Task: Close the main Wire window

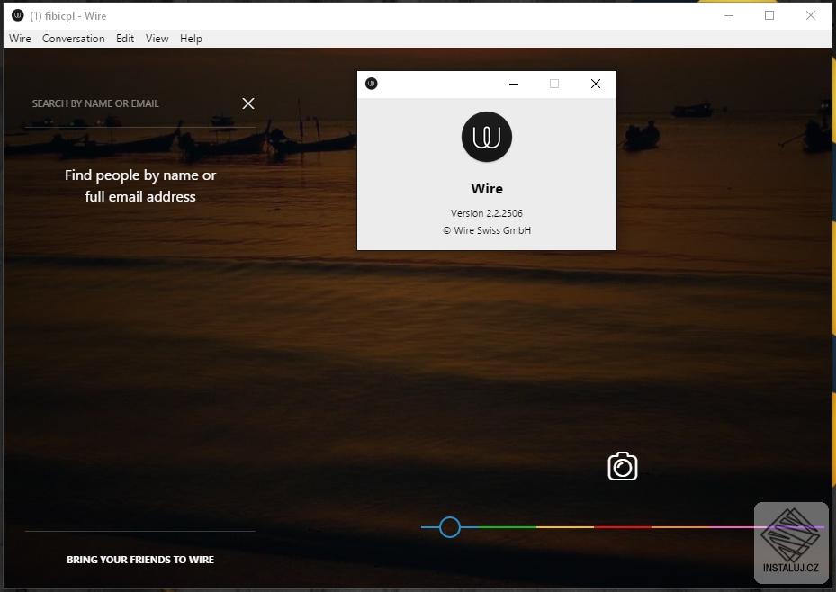Action: pos(811,15)
